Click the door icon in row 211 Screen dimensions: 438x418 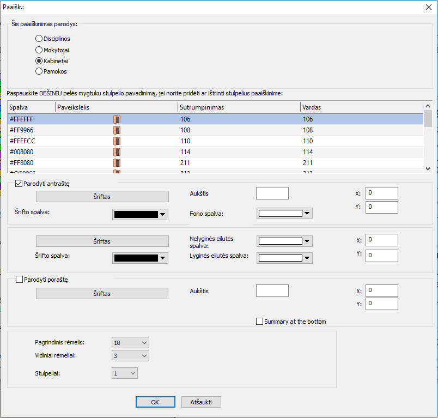point(117,162)
